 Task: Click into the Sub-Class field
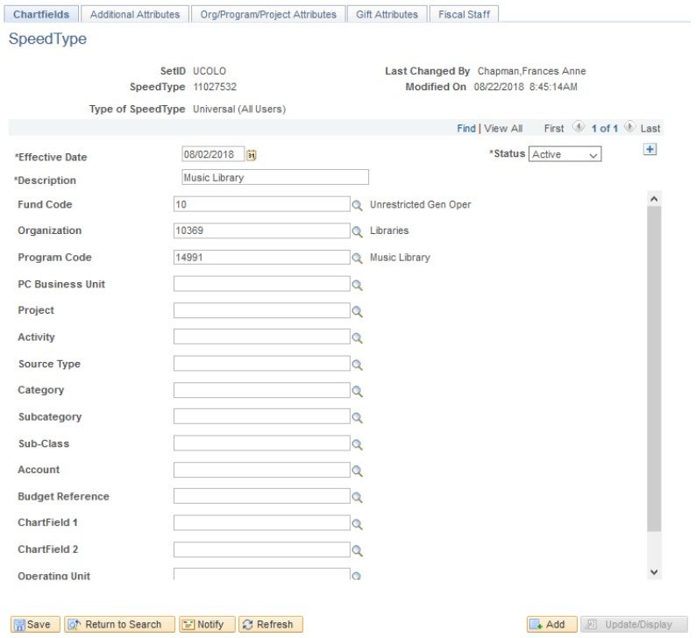coord(262,443)
